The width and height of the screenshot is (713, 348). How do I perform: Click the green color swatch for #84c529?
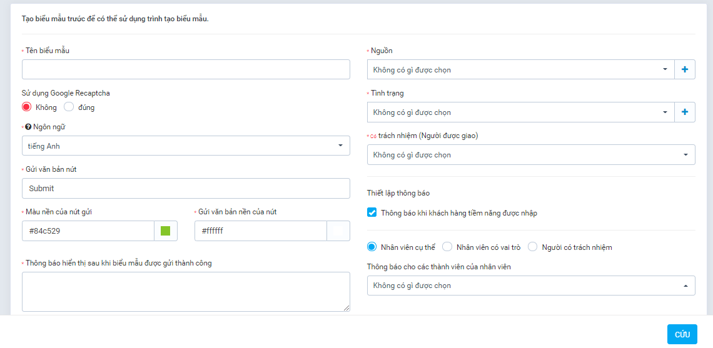coord(166,231)
